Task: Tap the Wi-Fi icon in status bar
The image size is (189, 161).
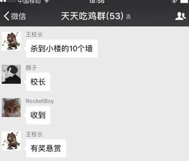Action: click(x=47, y=1)
